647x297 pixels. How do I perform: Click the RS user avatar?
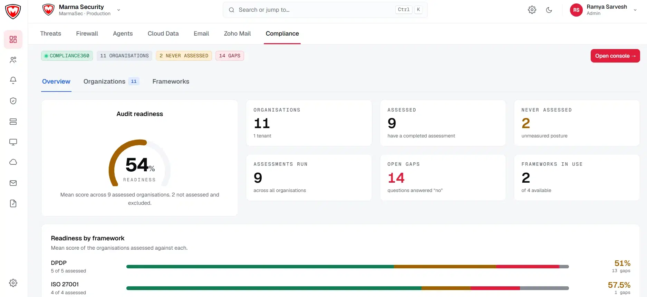(576, 10)
